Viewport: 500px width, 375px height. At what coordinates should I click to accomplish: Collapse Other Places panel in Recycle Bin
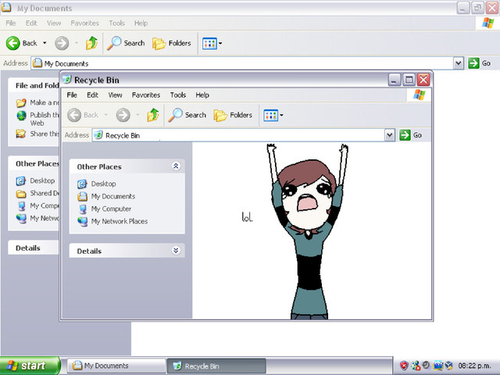click(x=176, y=166)
